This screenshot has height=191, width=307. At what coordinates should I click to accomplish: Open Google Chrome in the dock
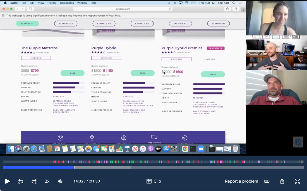point(185,149)
